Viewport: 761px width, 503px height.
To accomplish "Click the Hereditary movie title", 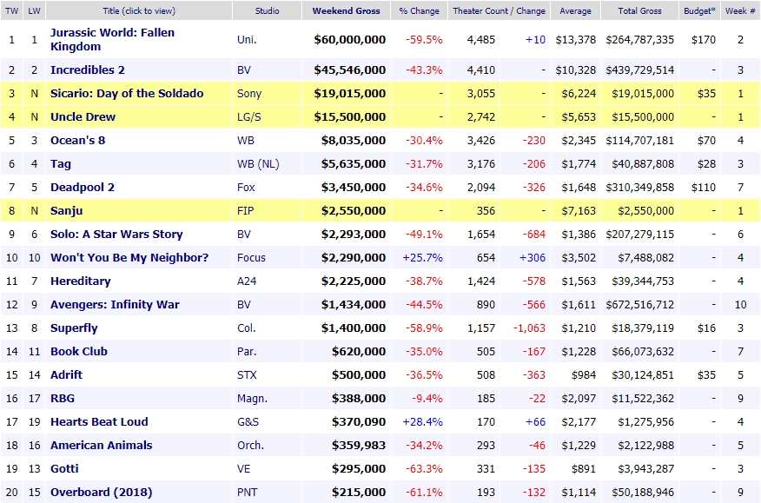I will [81, 281].
